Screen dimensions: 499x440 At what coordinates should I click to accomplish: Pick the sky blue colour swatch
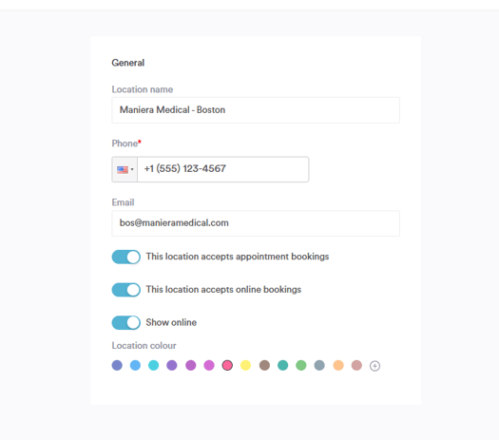(x=135, y=365)
